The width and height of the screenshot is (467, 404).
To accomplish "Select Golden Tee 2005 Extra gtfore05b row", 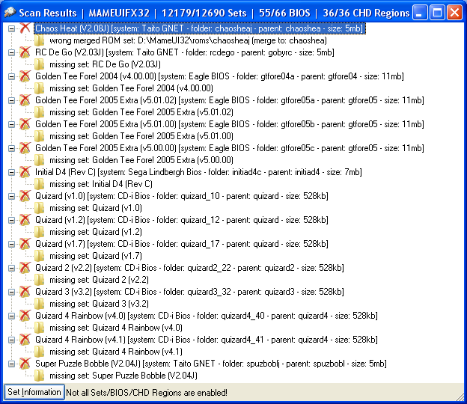I will [229, 124].
